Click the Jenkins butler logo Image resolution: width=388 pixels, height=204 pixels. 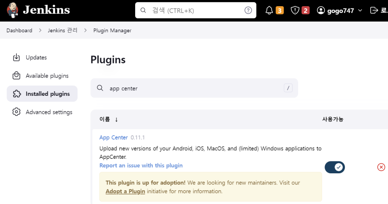pos(12,10)
